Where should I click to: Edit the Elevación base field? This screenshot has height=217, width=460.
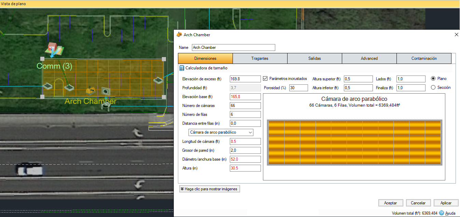[246, 97]
